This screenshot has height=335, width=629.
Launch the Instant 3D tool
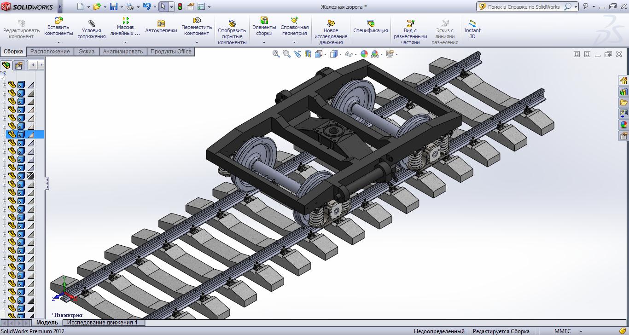472,23
